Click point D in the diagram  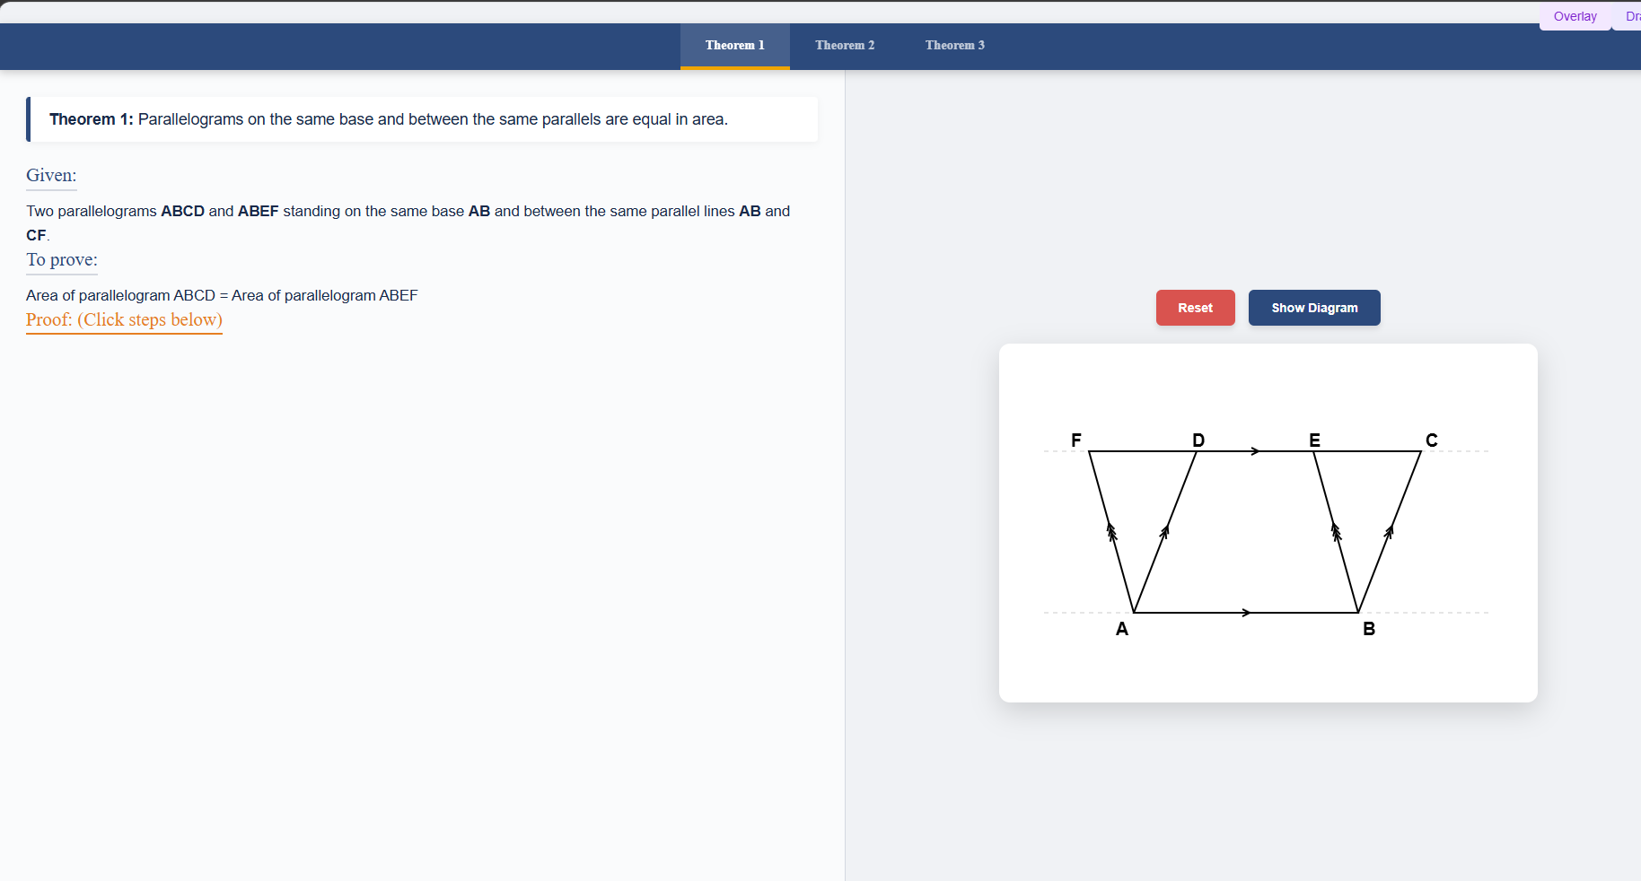[x=1198, y=440]
